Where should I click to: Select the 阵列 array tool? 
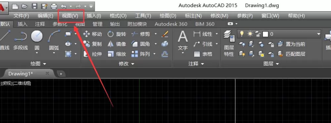[141, 54]
